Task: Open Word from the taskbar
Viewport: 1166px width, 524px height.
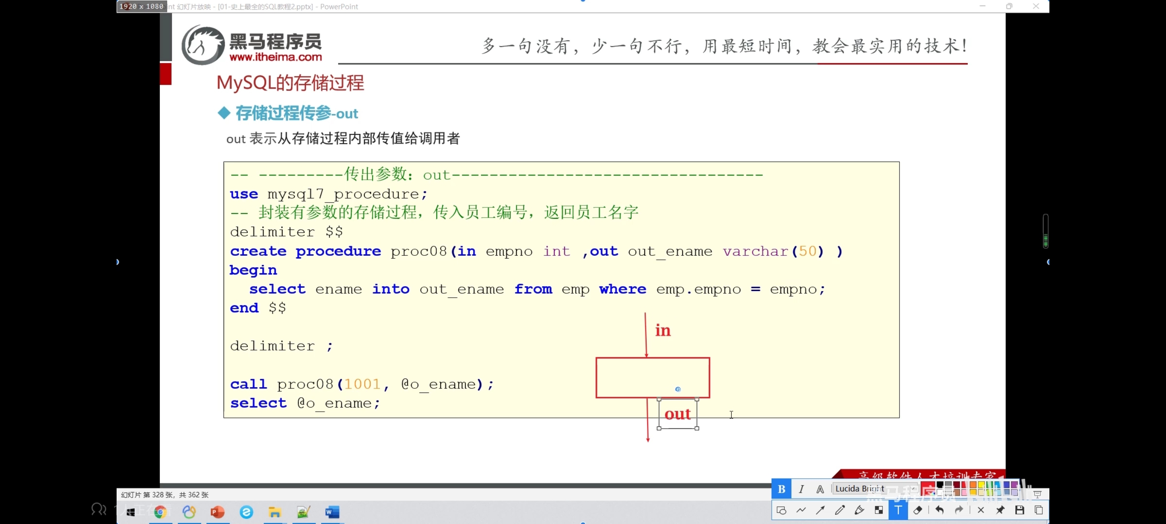Action: [332, 512]
